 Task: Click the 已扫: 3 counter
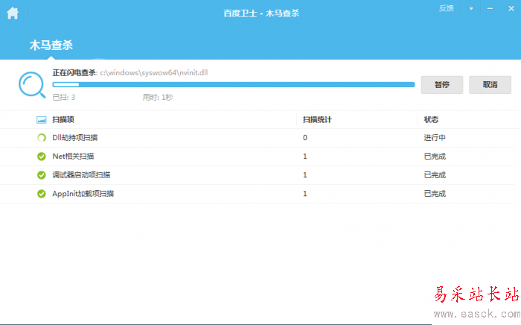click(64, 98)
